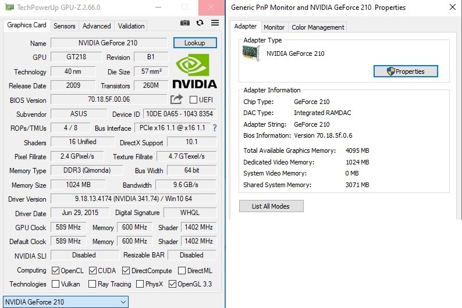Screen dimensions: 462x308
Task: Click the NVIDIA logo
Action: pyautogui.click(x=195, y=71)
